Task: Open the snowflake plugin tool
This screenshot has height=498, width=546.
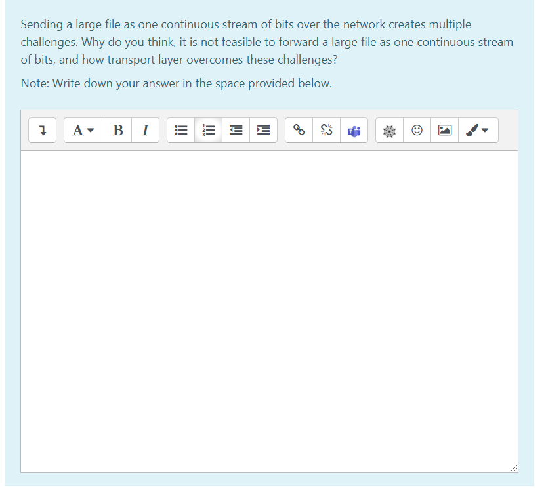Action: point(388,130)
